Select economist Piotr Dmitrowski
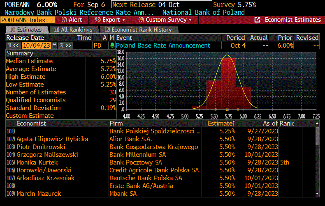325x206 pixels. (x=41, y=147)
